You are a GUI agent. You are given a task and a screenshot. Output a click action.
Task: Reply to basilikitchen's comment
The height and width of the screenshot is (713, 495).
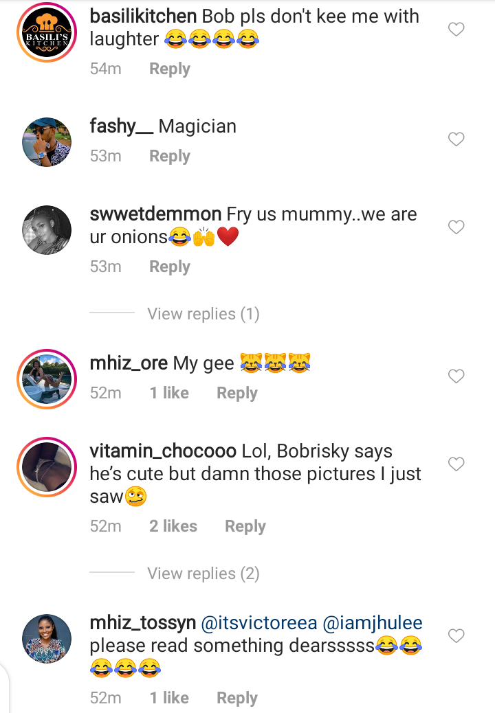pyautogui.click(x=170, y=69)
